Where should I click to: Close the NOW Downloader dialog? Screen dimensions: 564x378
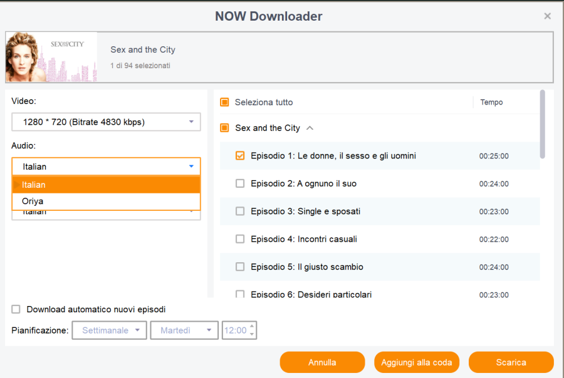[547, 16]
